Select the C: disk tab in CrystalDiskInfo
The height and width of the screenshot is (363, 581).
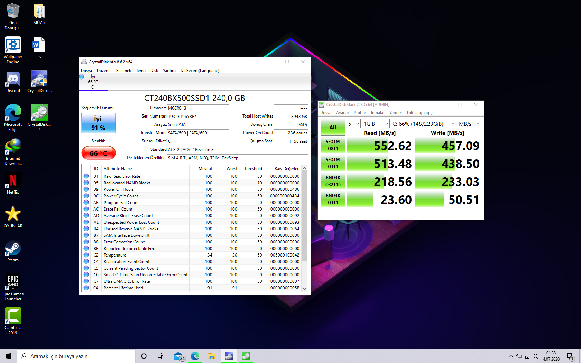point(93,82)
